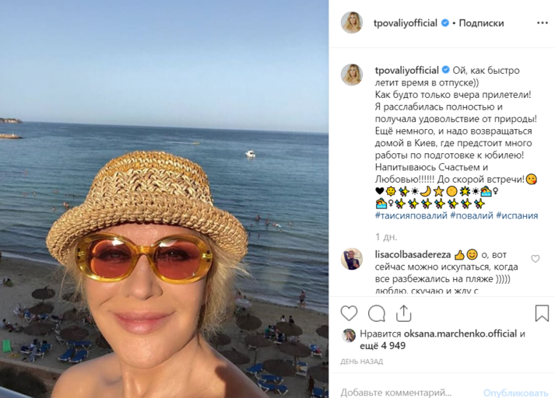555x398 pixels.
Task: Open the #таисияповалий hashtag
Action: tap(410, 215)
